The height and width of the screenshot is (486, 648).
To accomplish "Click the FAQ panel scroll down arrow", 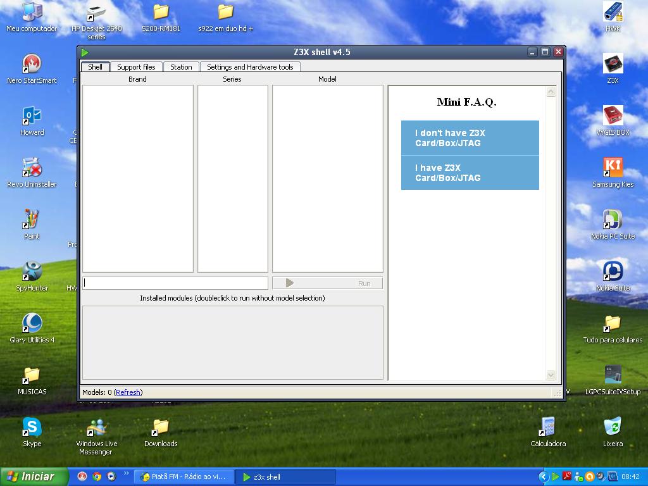I will click(551, 375).
